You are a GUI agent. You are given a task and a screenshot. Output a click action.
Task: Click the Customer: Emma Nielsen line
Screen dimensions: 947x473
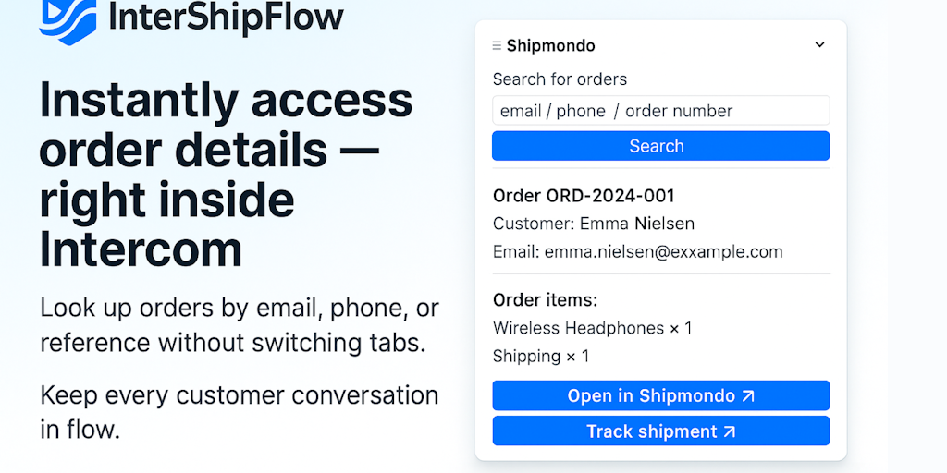click(x=593, y=224)
